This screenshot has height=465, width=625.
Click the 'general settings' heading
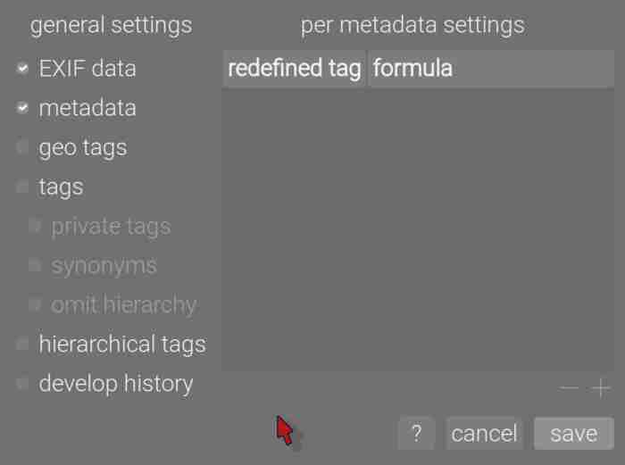click(x=111, y=25)
